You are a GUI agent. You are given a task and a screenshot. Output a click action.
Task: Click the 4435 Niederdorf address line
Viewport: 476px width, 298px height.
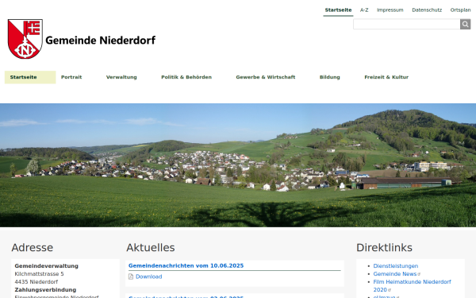coord(36,281)
